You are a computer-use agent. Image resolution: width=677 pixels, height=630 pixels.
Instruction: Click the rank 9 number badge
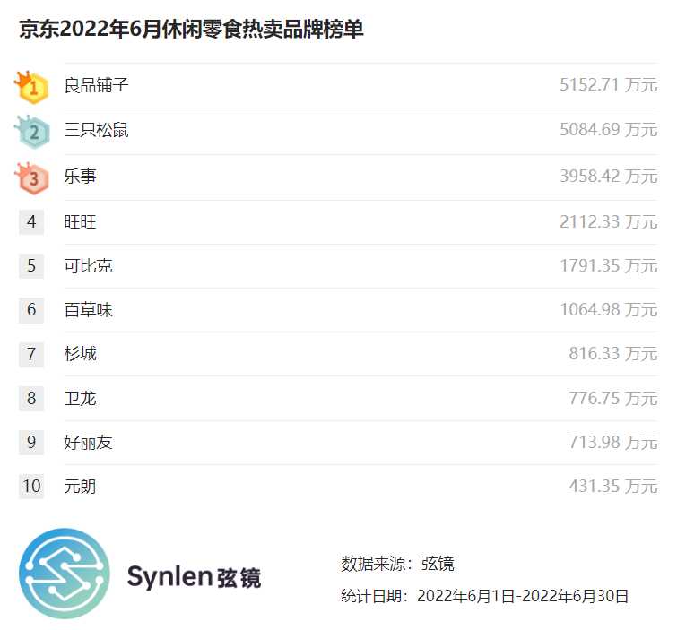[31, 443]
